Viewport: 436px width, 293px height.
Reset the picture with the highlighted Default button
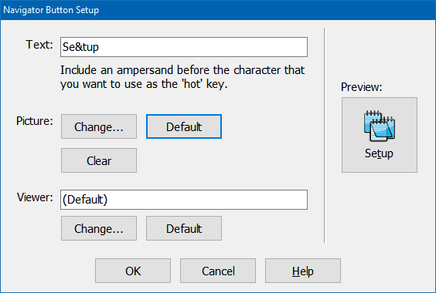[x=184, y=126]
